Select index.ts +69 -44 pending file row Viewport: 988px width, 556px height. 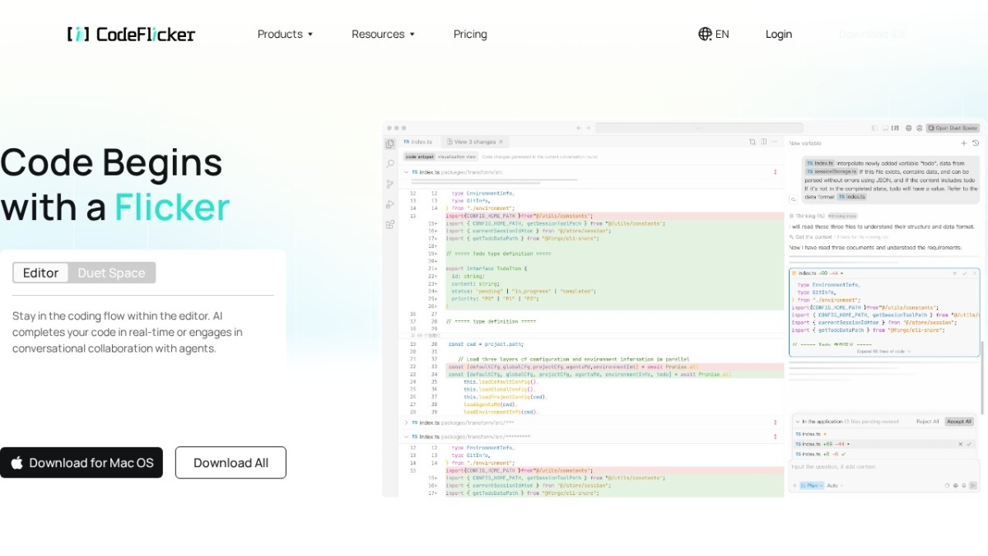[883, 444]
